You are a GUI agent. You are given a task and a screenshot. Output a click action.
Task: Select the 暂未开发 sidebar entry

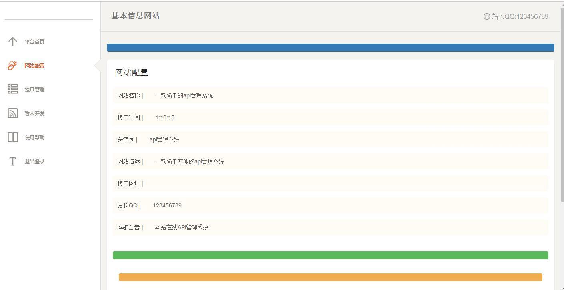[34, 113]
